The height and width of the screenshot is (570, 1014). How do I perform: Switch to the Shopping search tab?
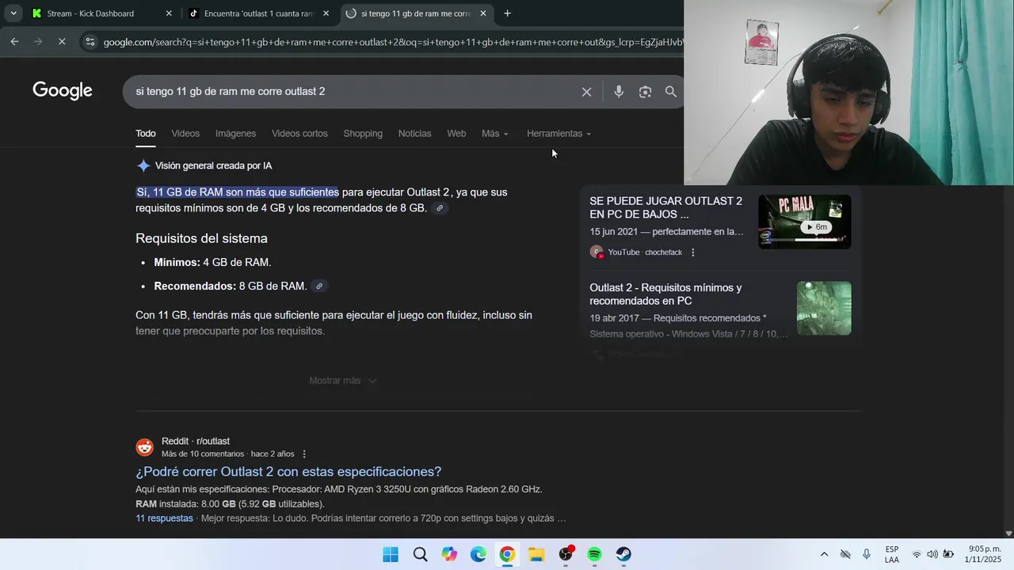pos(363,134)
